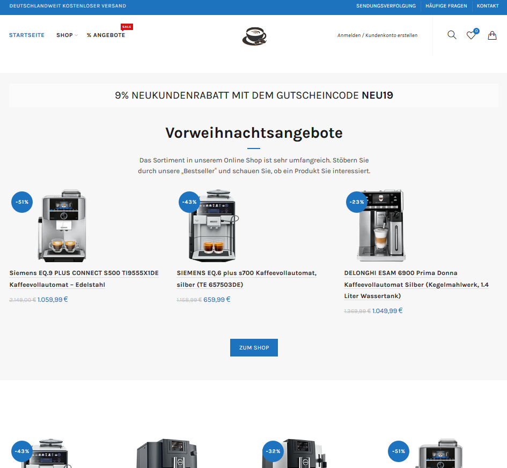Click the 1.059,99 € sale price
The image size is (507, 468).
(x=53, y=300)
